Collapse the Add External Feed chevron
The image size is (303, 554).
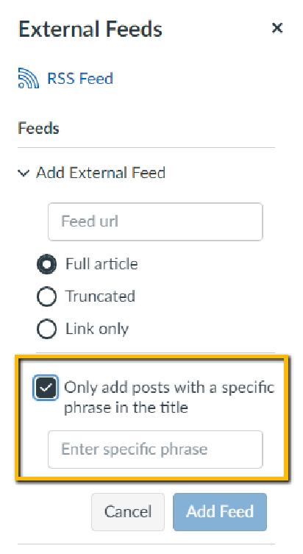(24, 173)
